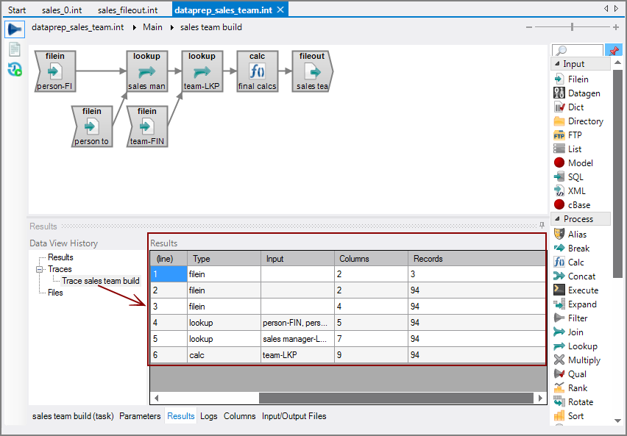Select the calc 'final calcs' node
The width and height of the screenshot is (627, 436).
[257, 71]
